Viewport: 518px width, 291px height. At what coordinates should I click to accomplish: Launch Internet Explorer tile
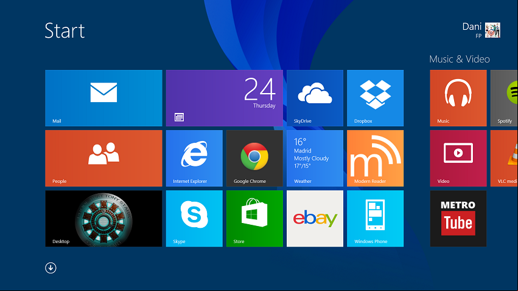click(x=194, y=158)
